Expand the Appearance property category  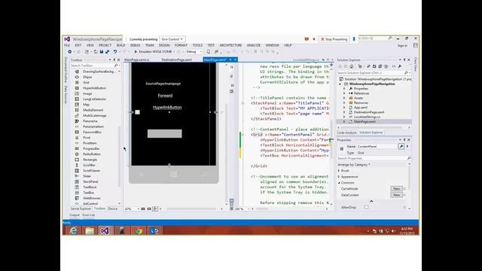pyautogui.click(x=339, y=177)
